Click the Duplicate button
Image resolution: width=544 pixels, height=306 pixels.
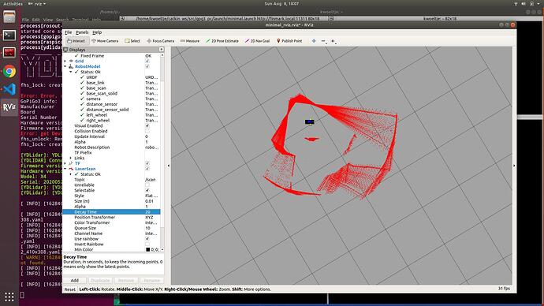(100, 280)
